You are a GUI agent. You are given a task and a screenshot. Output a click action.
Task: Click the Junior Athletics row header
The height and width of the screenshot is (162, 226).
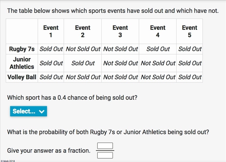coord(22,63)
